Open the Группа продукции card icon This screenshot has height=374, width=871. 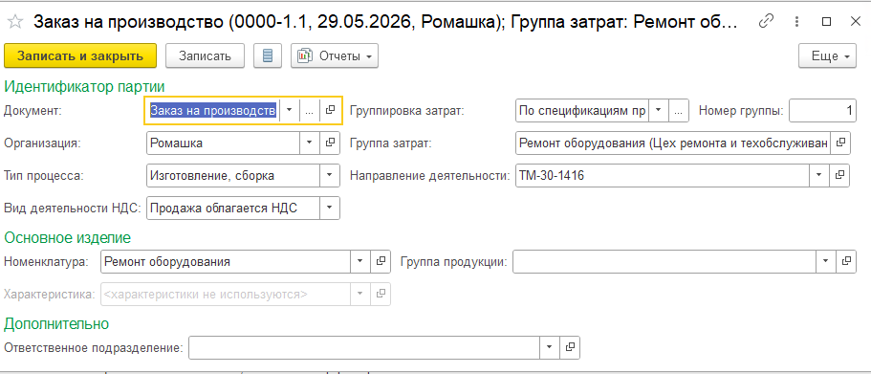845,261
